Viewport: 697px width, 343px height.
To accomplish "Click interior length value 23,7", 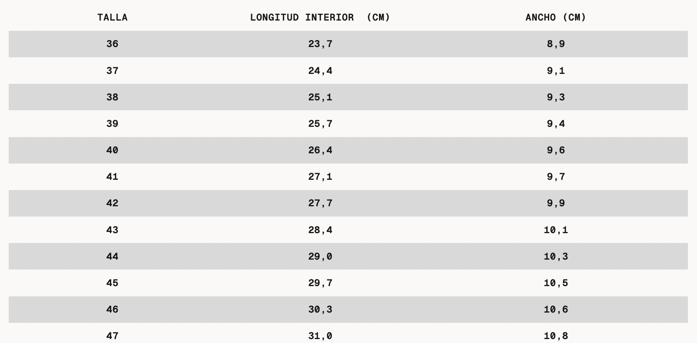I will pos(320,44).
